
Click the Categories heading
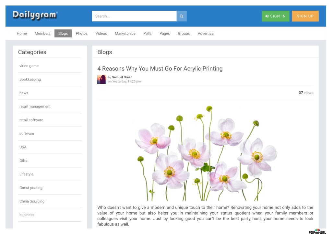click(x=32, y=52)
